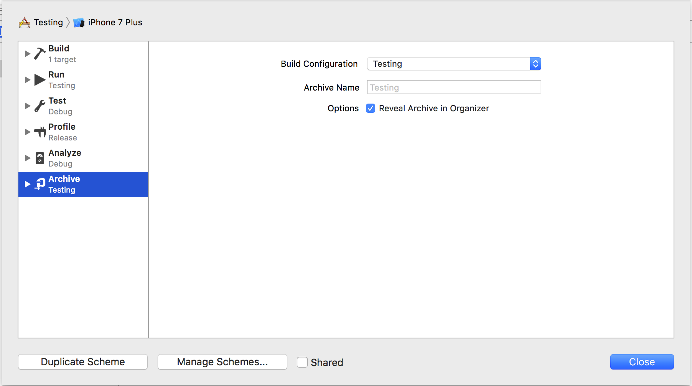
Task: Click the Archive icon in sidebar
Action: click(40, 184)
